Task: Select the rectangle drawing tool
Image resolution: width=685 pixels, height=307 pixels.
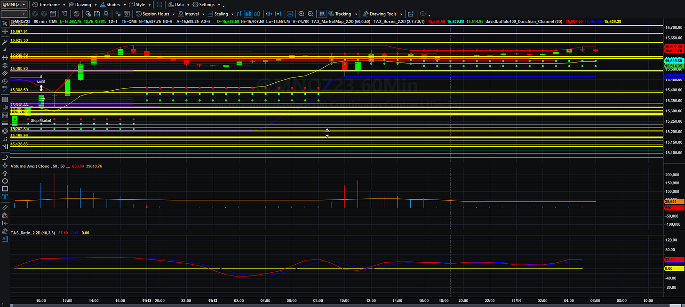Action: point(5,189)
